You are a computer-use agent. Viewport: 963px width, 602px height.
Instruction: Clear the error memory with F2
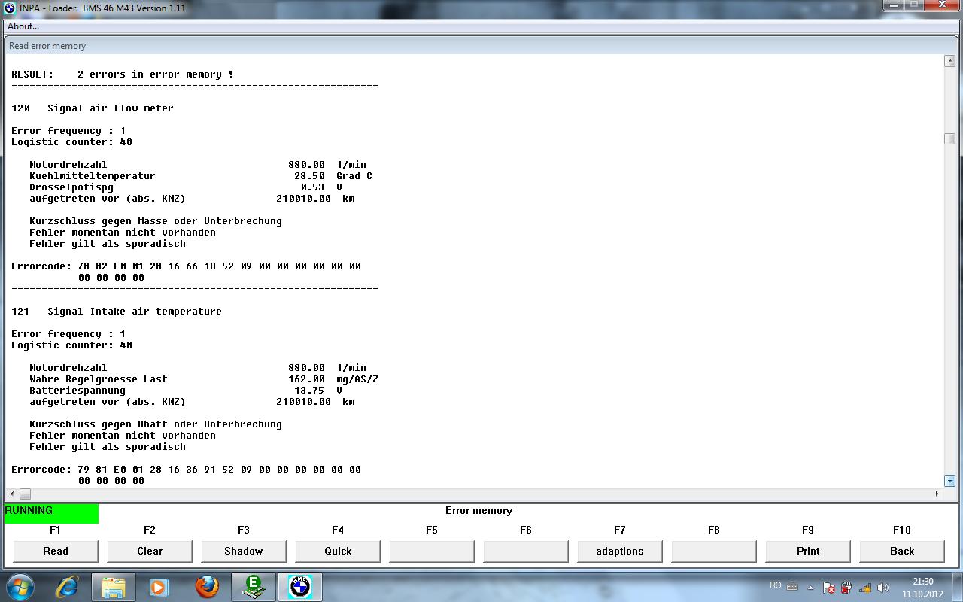pos(150,551)
